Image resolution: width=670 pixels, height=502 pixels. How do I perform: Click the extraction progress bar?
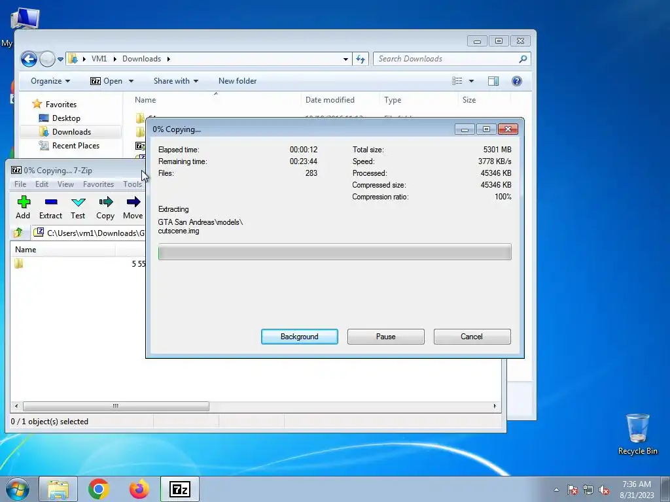tap(334, 252)
